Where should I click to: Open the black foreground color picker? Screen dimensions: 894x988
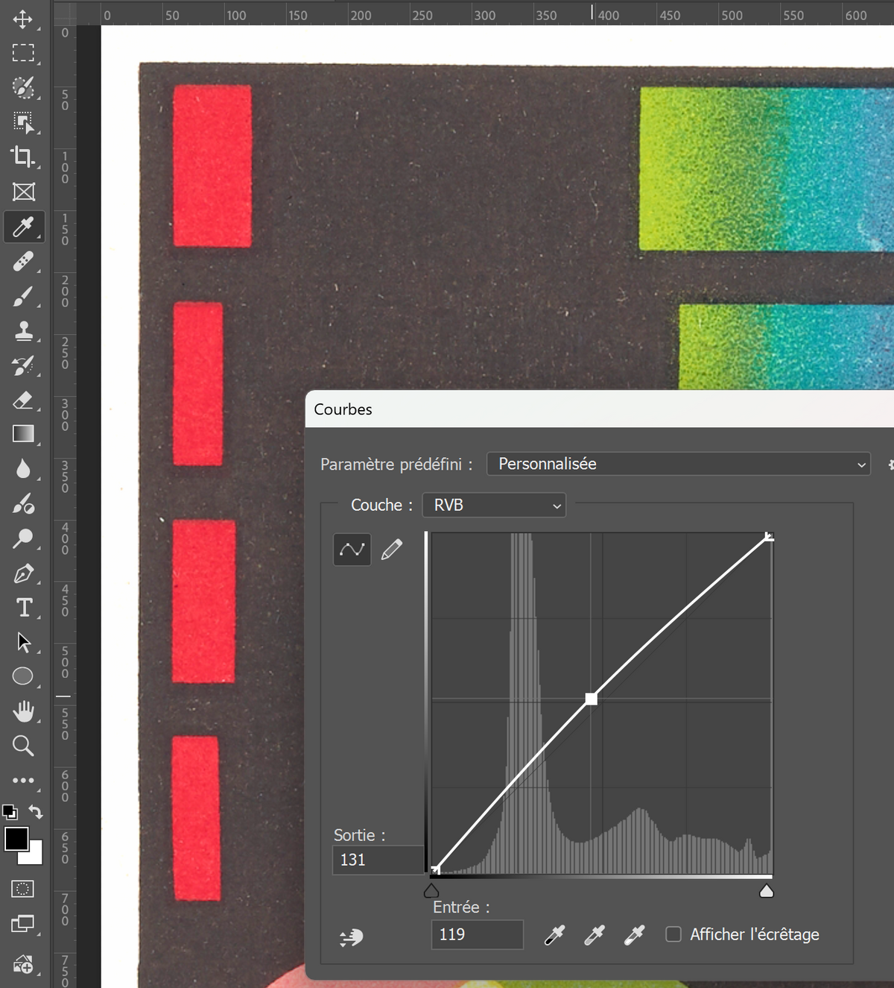click(x=16, y=839)
